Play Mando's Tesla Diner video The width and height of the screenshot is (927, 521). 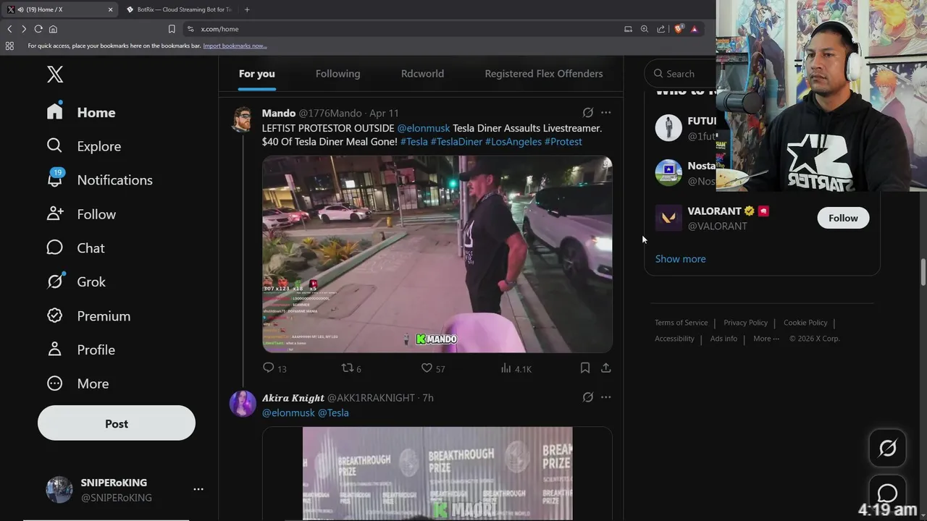(x=437, y=254)
